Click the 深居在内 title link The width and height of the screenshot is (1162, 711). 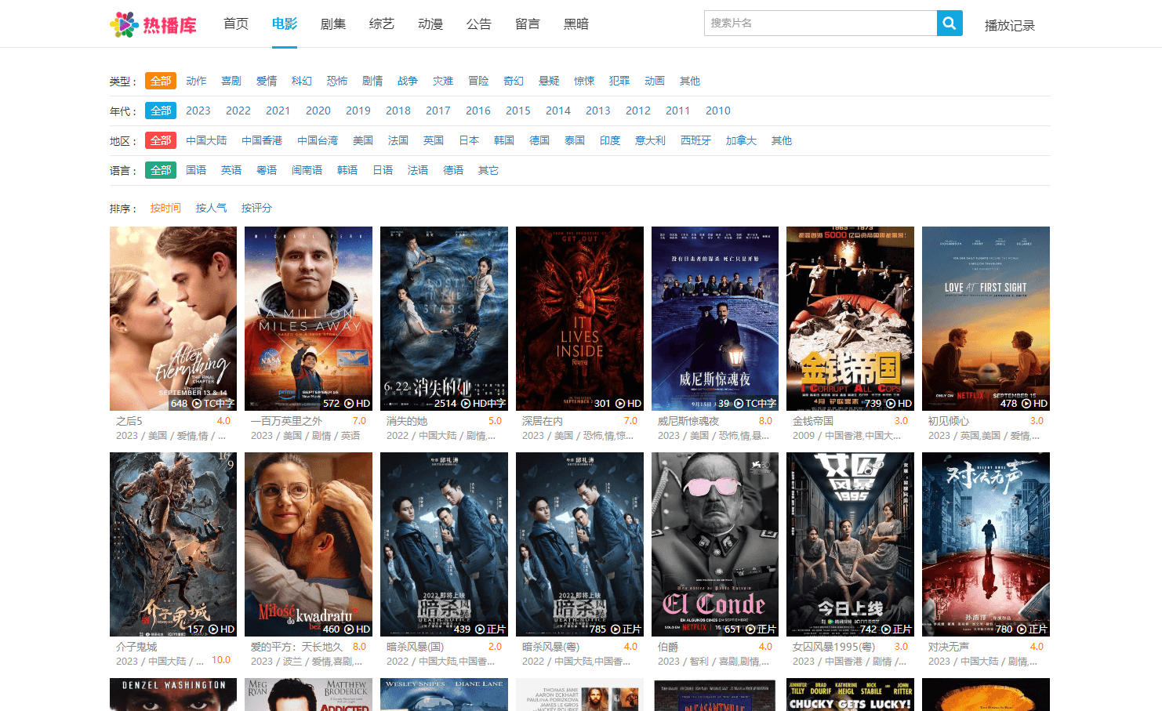543,421
